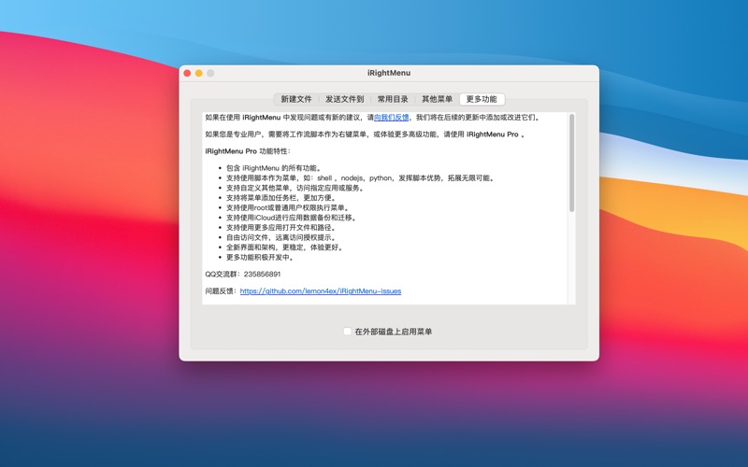
Task: Enable 在外部磁盘上启用菜单 checkbox
Action: click(x=347, y=332)
